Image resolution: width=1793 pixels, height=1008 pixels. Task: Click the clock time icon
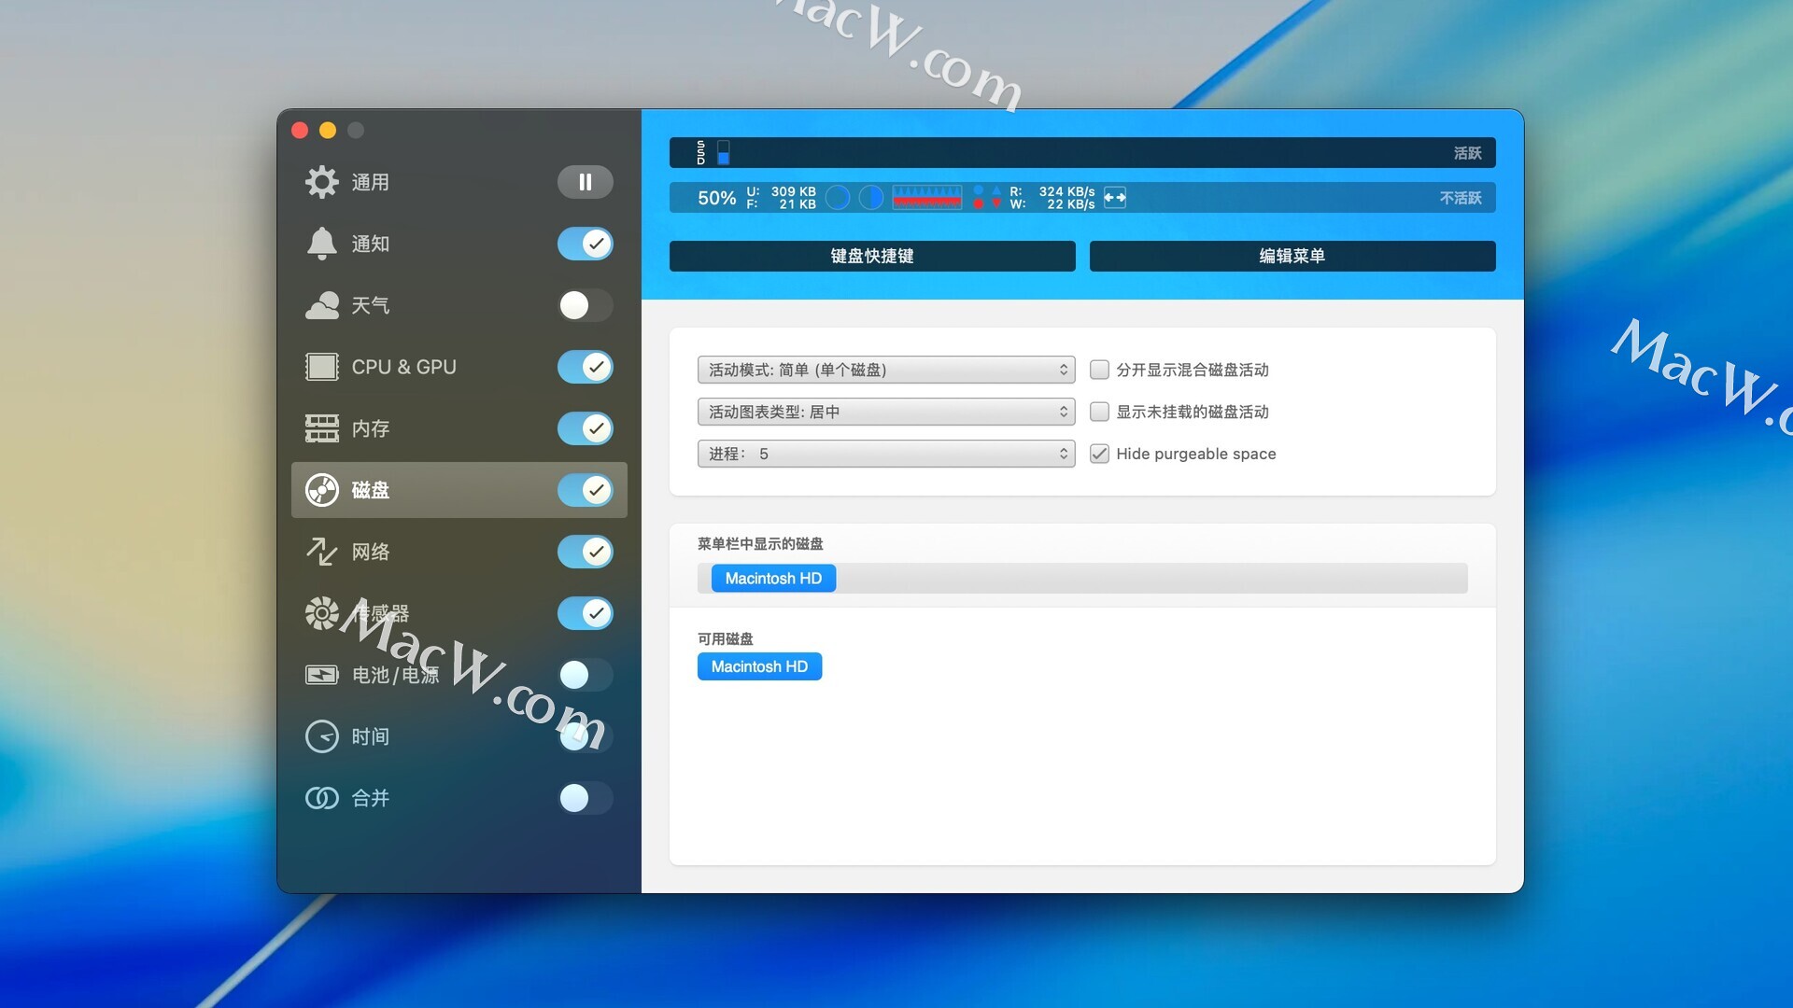point(321,736)
